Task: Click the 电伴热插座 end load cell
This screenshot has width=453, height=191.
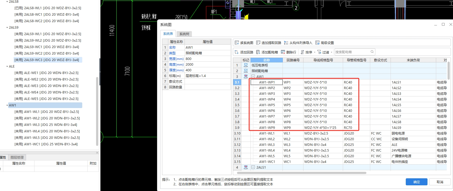Action: click(x=413, y=162)
